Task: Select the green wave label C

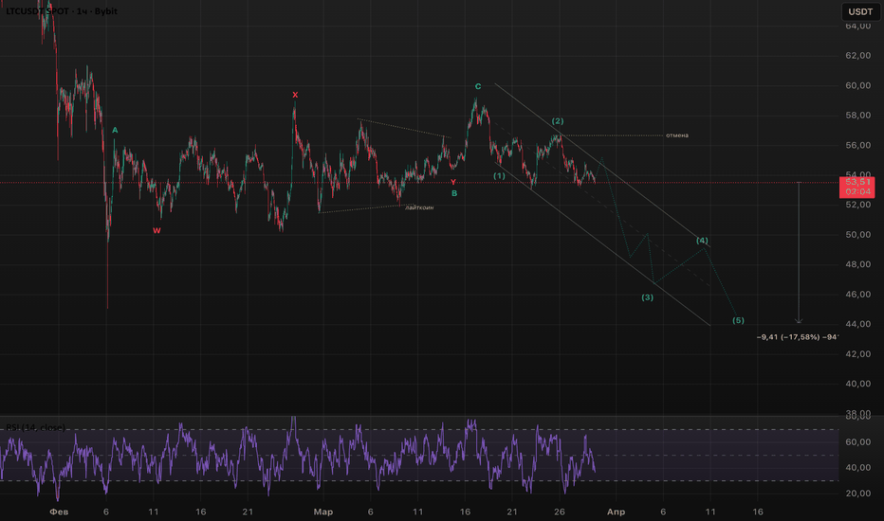Action: (x=478, y=86)
